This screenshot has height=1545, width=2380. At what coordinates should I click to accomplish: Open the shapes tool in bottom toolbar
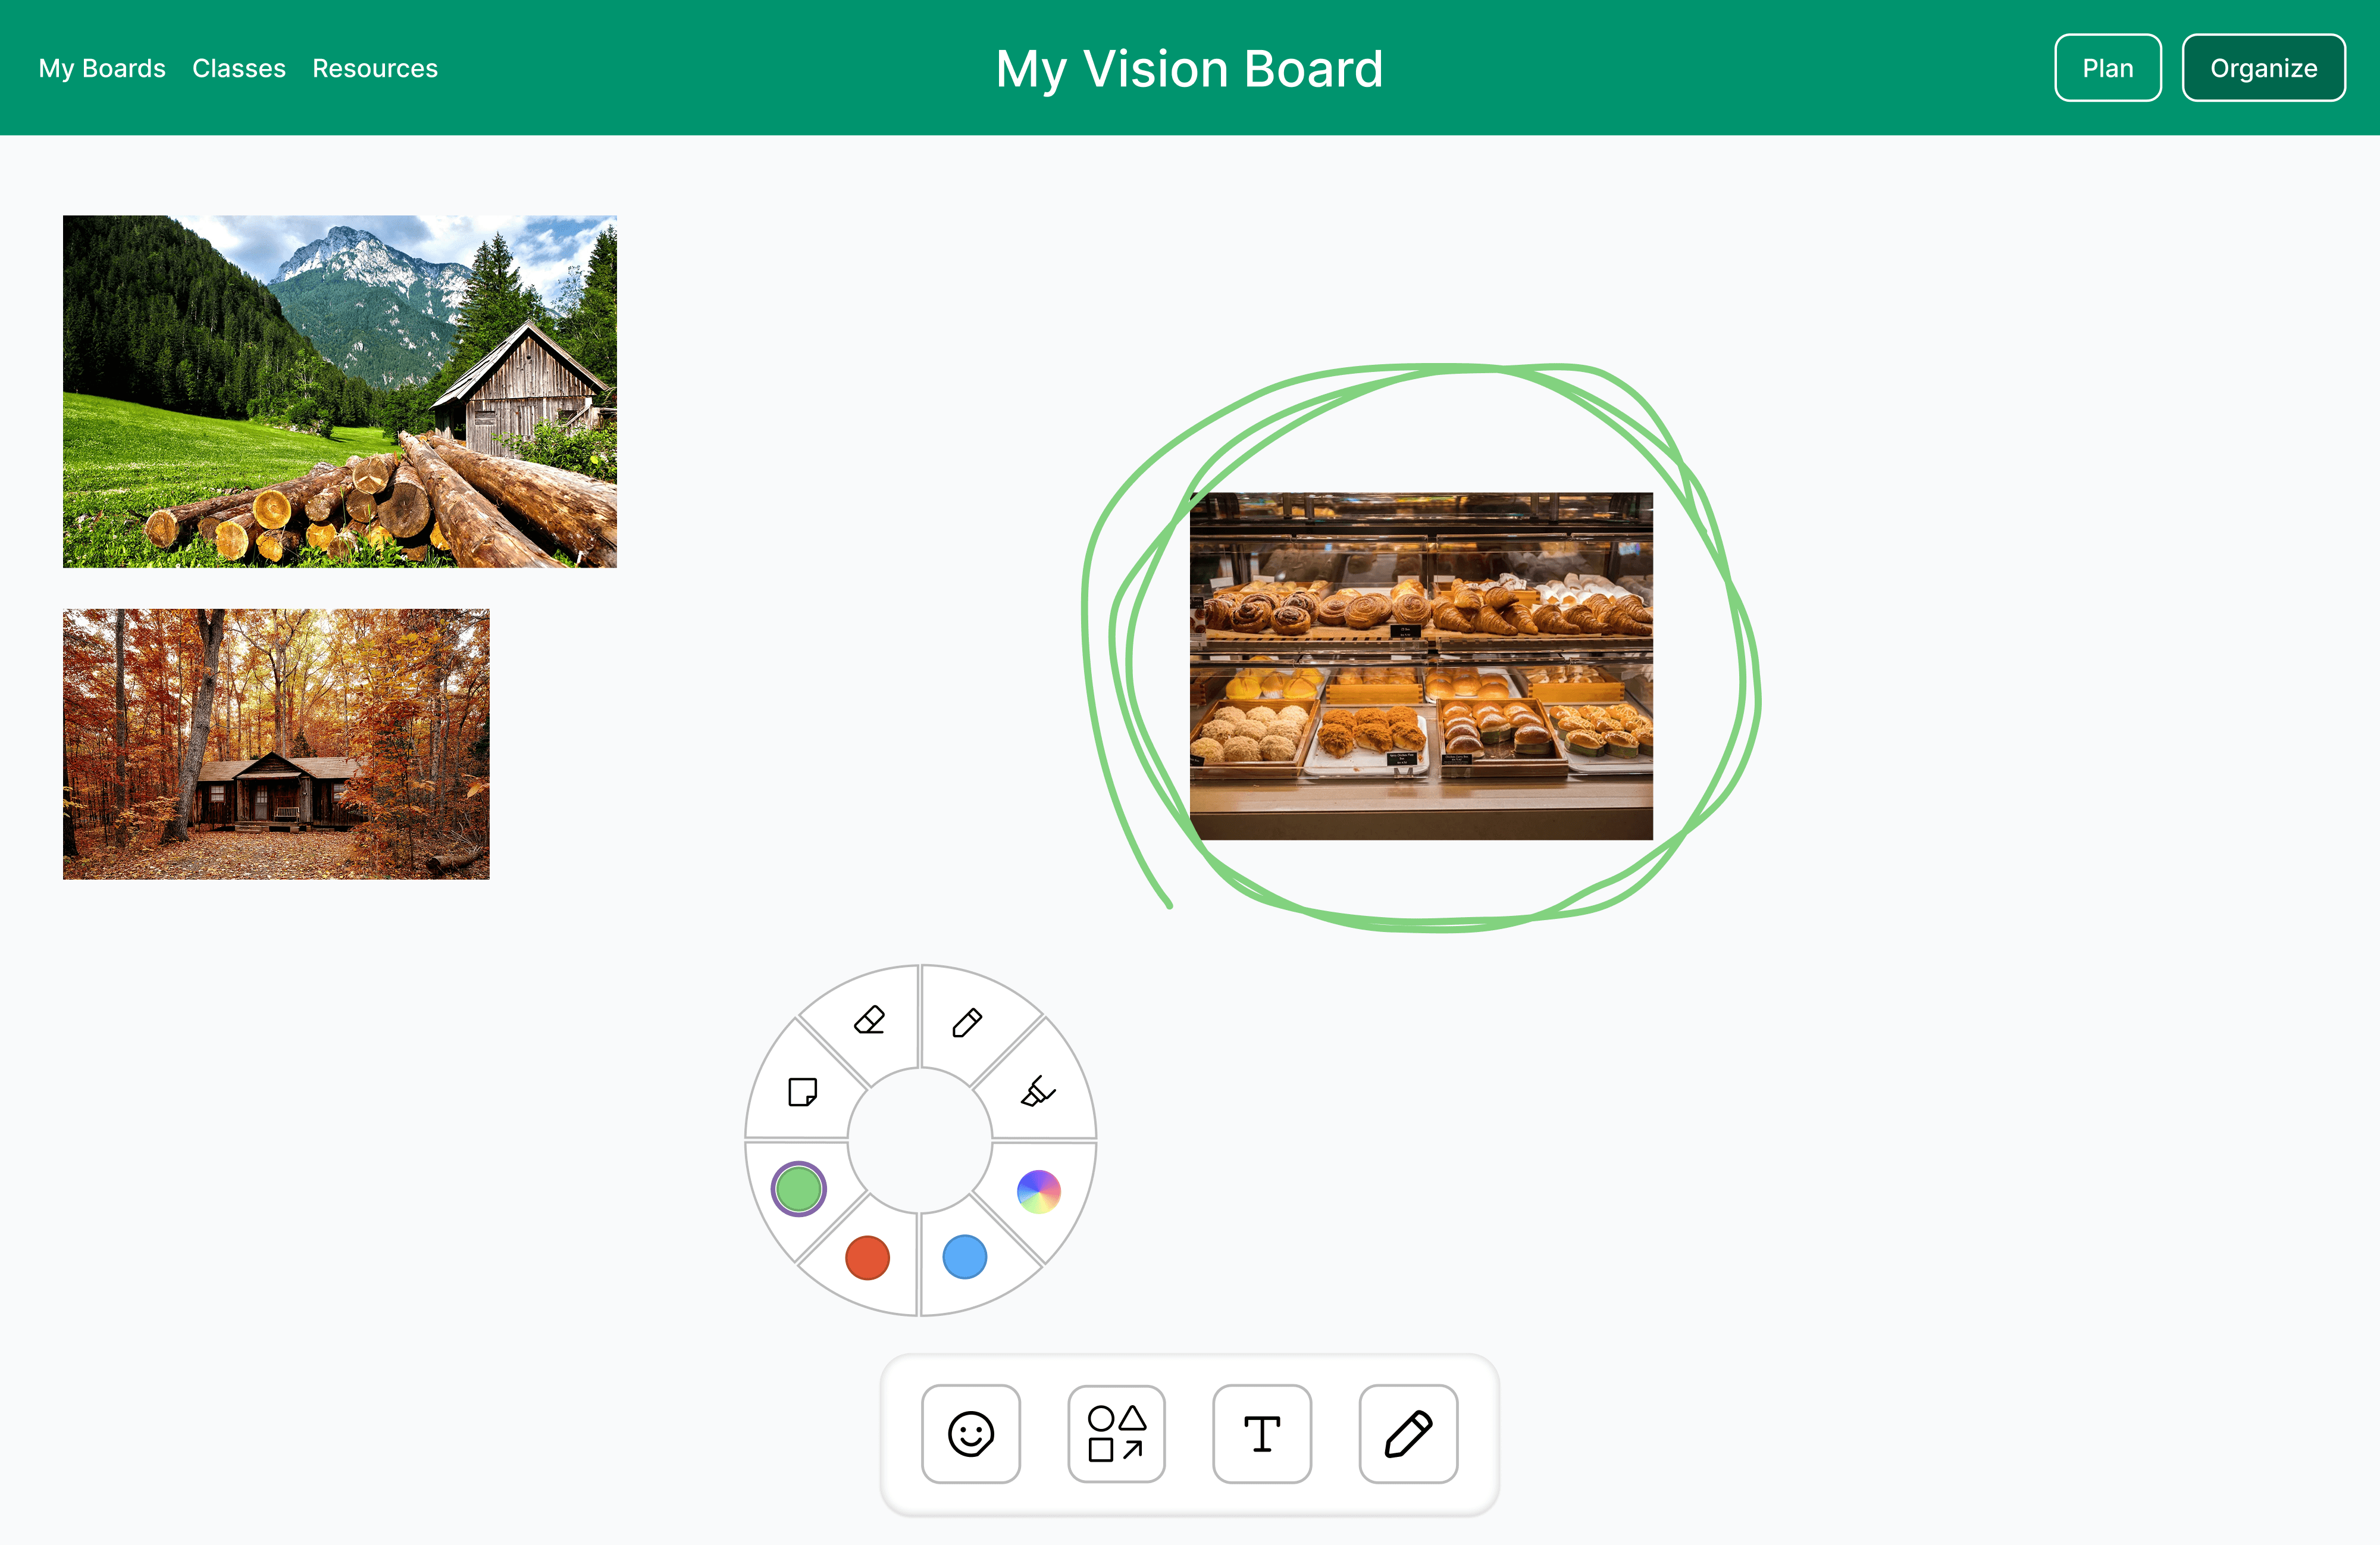tap(1116, 1433)
